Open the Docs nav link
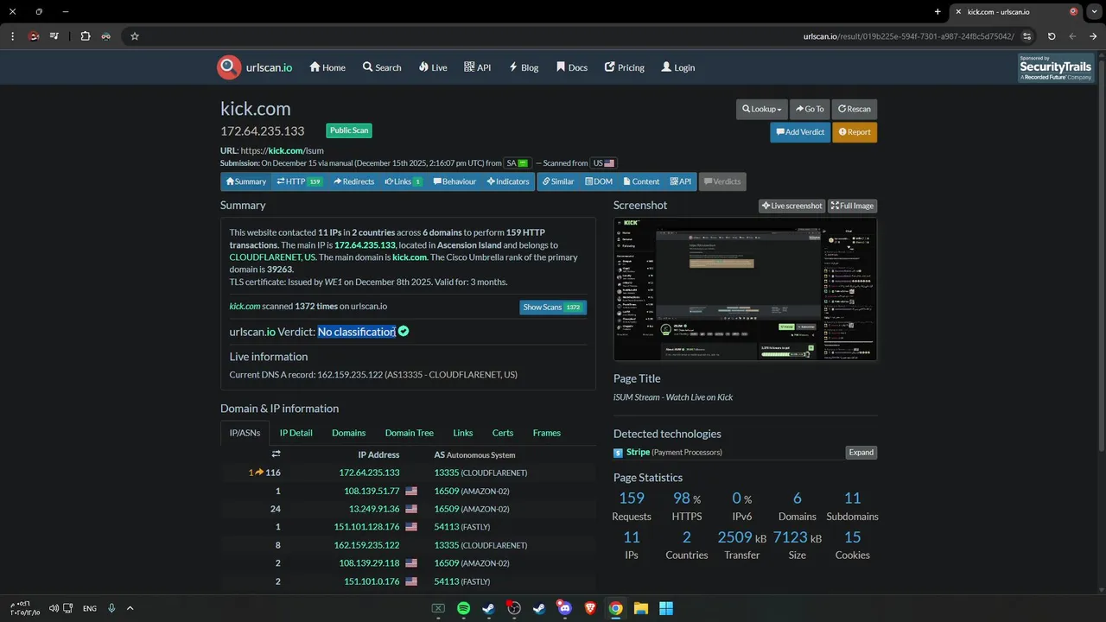Image resolution: width=1106 pixels, height=622 pixels. point(572,67)
